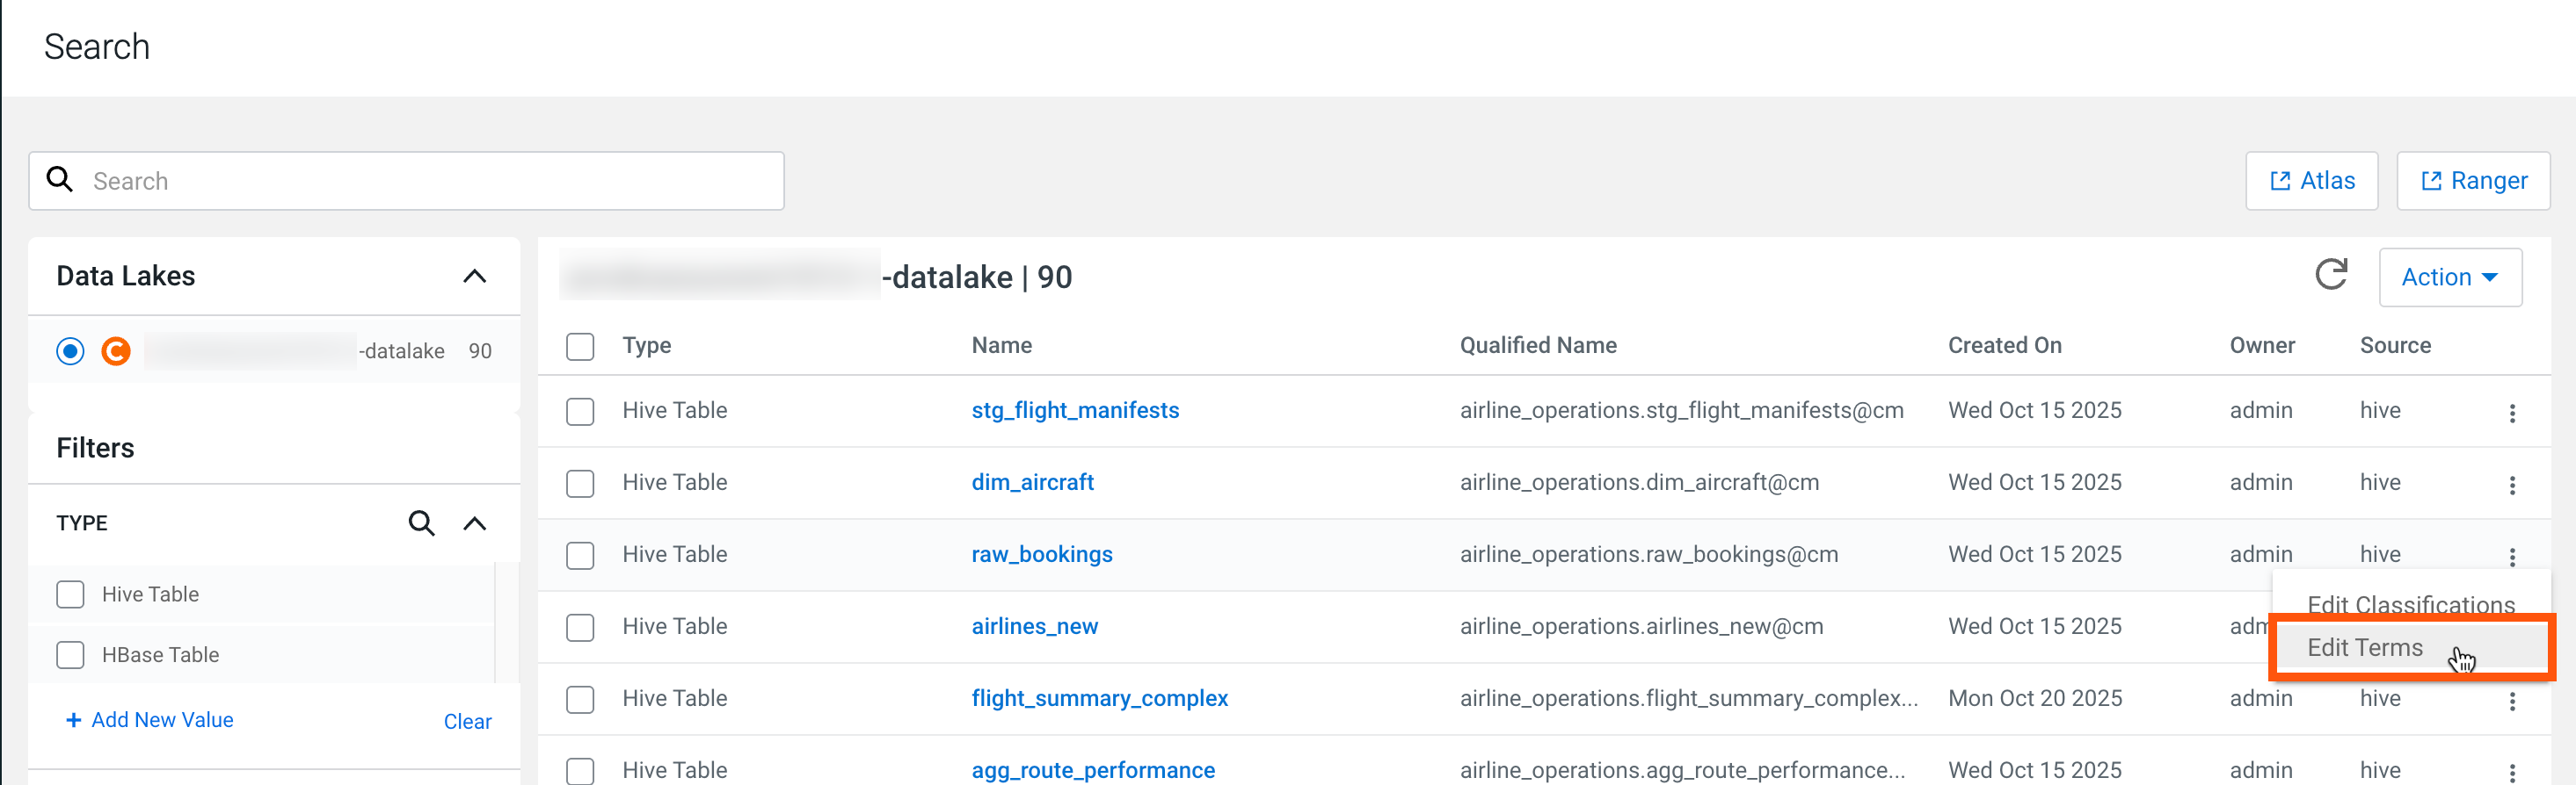
Task: Click the orange datalake logo icon
Action: 116,351
